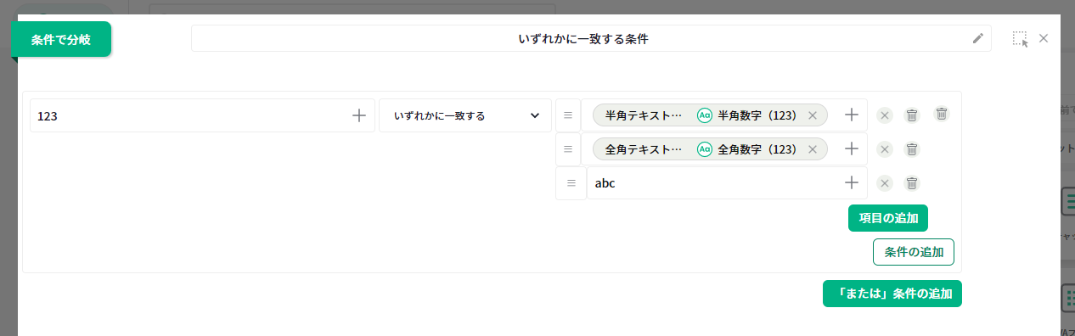Delete the abc row with trash icon
Image resolution: width=1075 pixels, height=336 pixels.
tap(912, 182)
